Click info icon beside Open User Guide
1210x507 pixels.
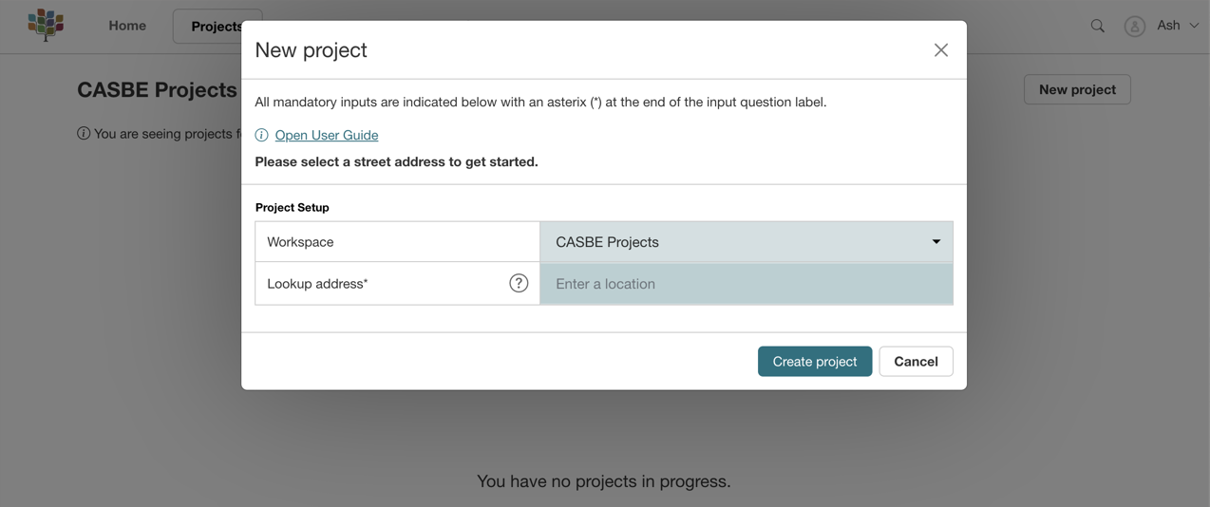tap(261, 135)
